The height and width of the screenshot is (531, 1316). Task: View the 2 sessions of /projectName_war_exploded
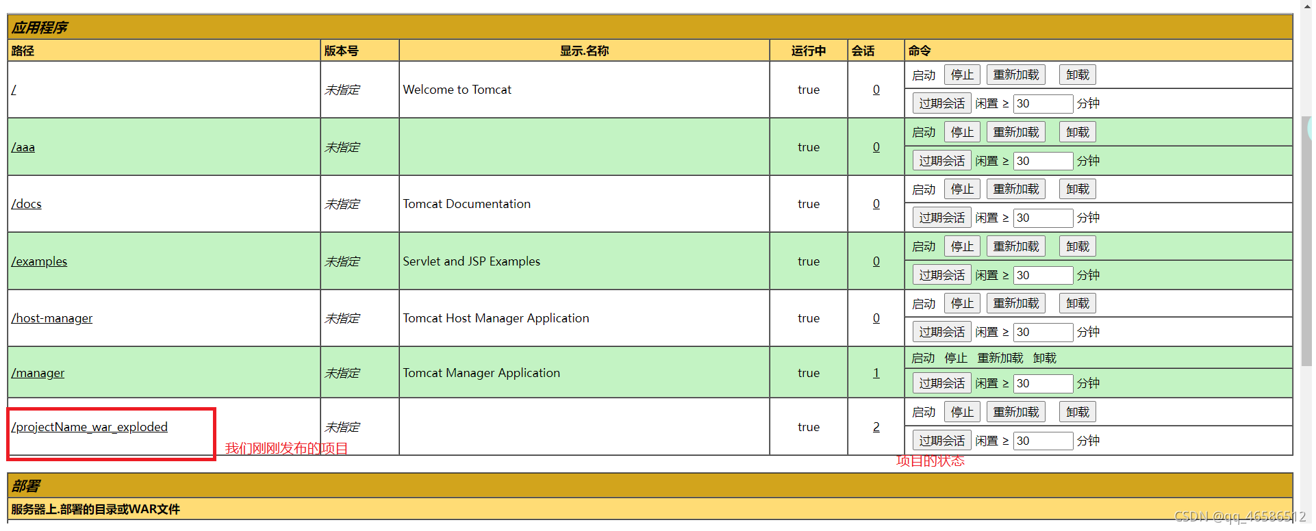tap(876, 427)
